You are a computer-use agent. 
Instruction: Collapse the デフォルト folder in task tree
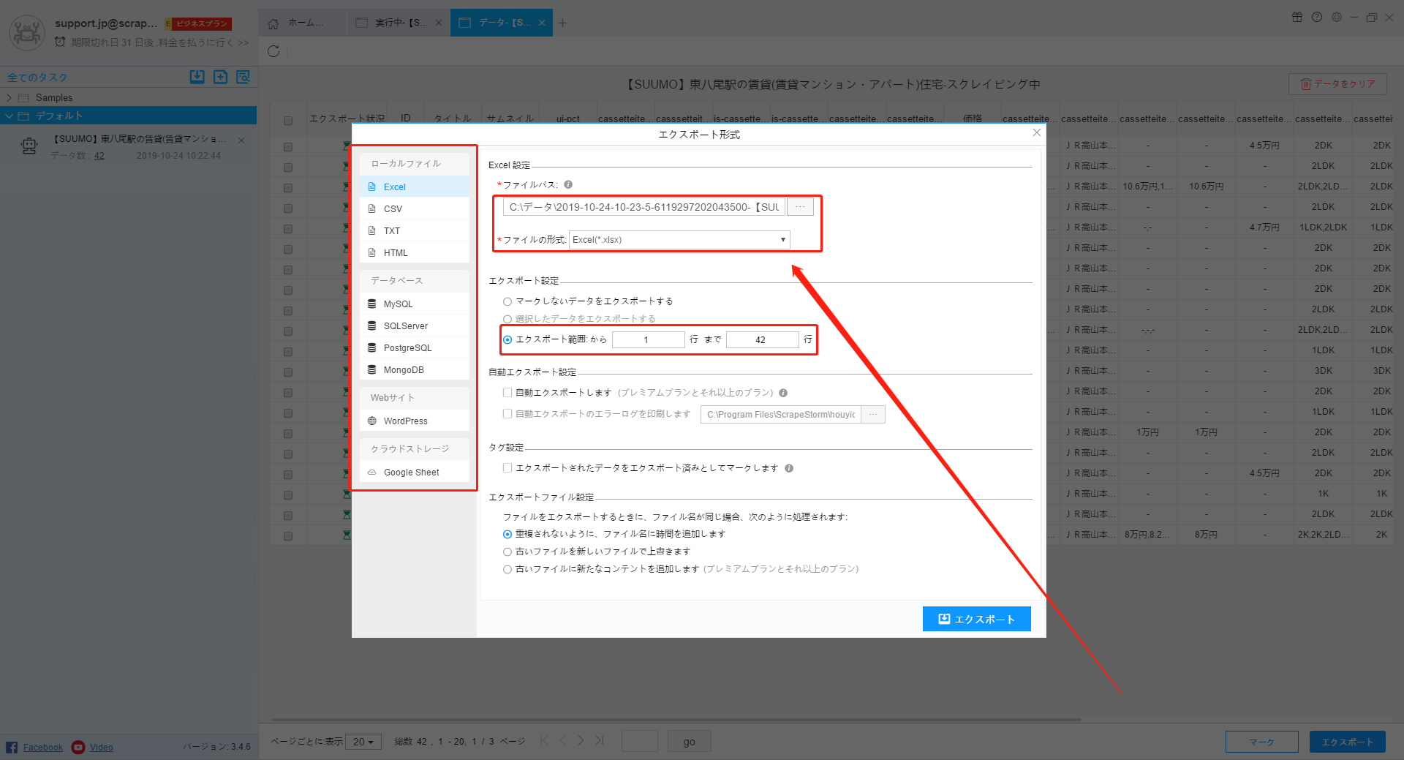click(x=9, y=116)
